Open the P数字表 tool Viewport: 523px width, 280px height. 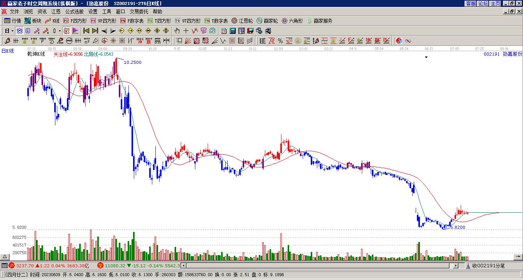(132, 21)
